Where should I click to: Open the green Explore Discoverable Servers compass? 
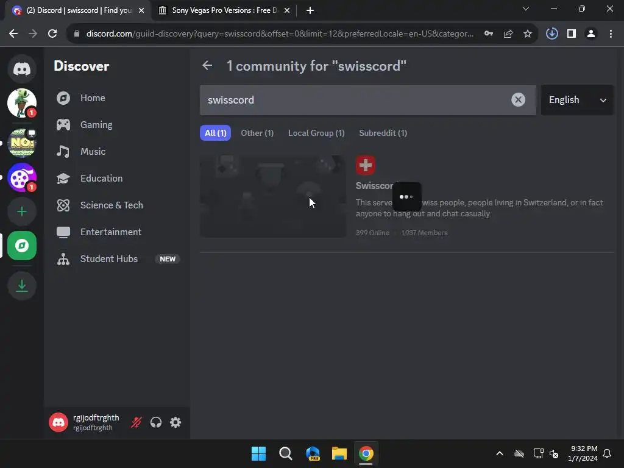pos(22,246)
